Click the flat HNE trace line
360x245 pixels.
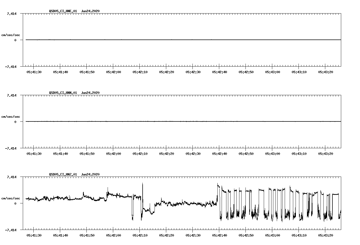coord(183,40)
